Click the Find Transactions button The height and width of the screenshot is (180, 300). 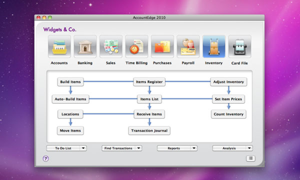[118, 148]
